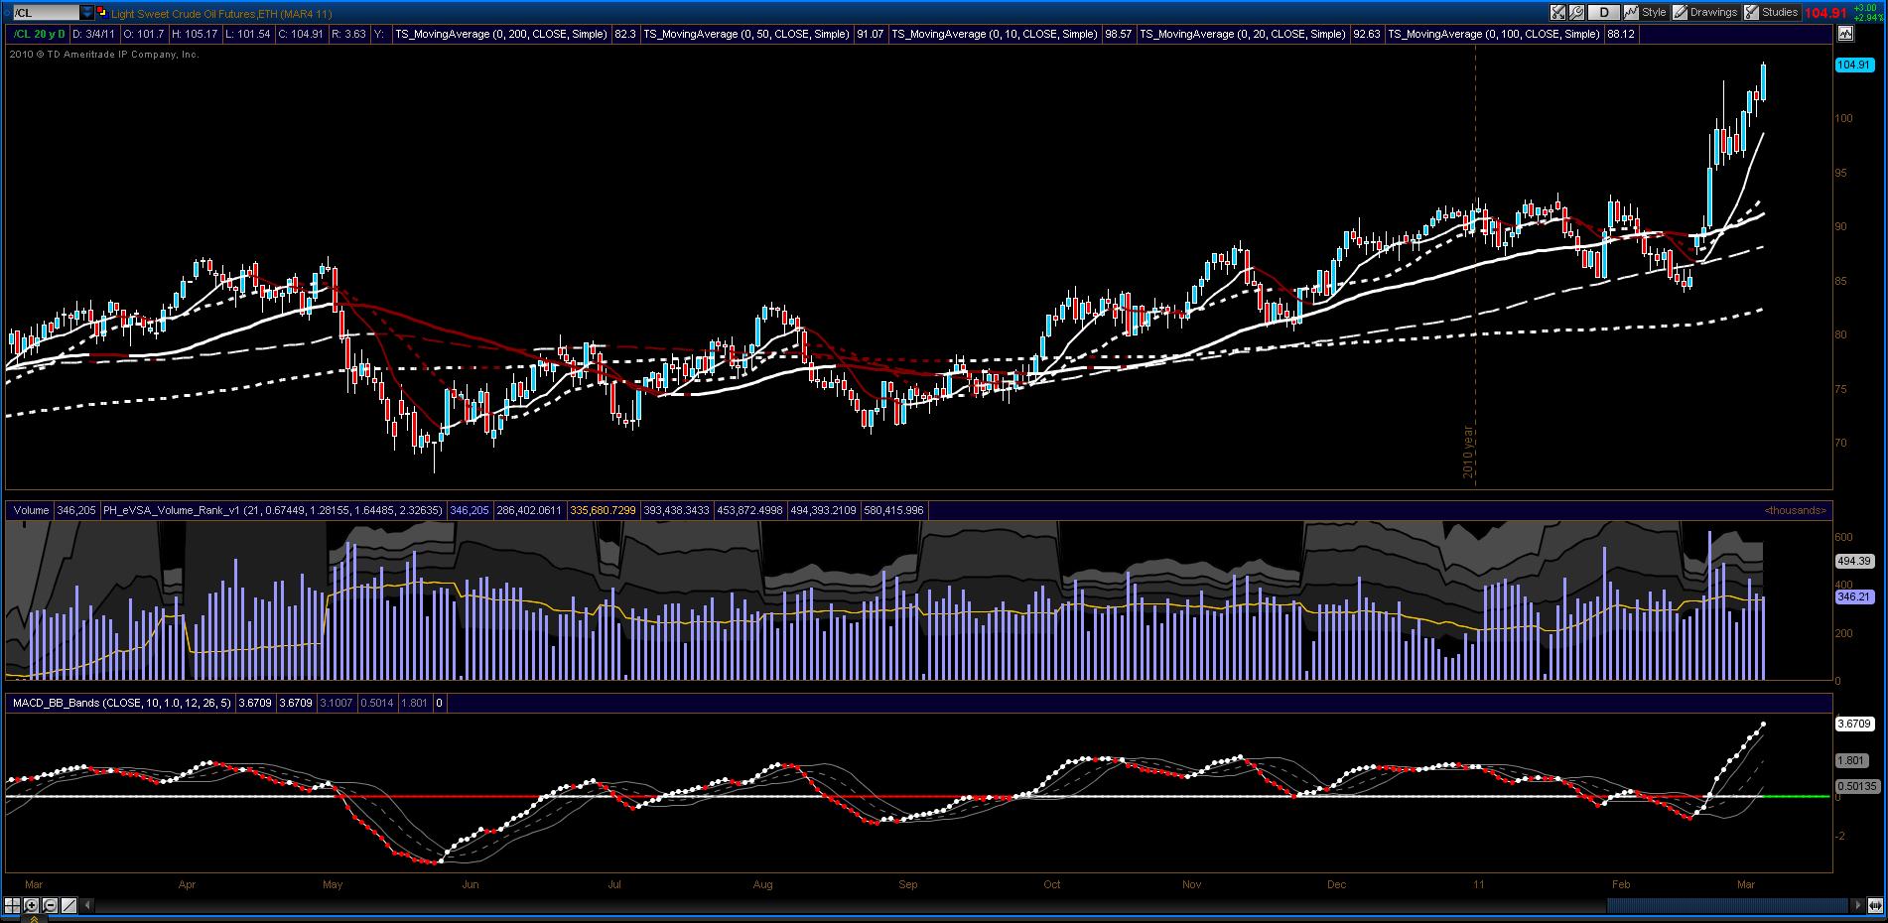Click the right scroll arrow of time axis
The height and width of the screenshot is (923, 1888).
pyautogui.click(x=1859, y=905)
